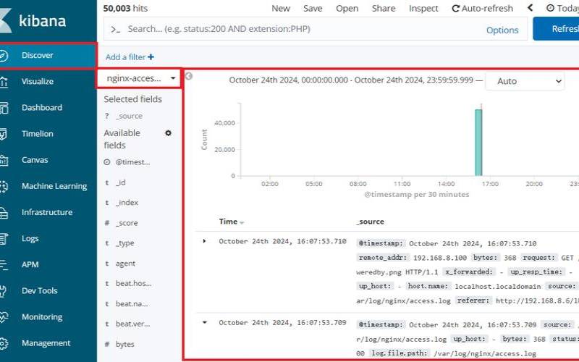This screenshot has height=362, width=579.
Task: Go to Timelion in the sidebar
Action: pyautogui.click(x=38, y=134)
